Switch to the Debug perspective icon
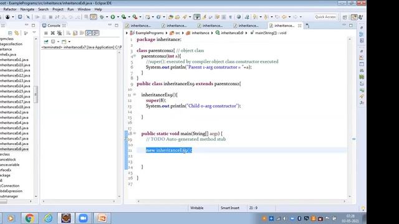 361,17
